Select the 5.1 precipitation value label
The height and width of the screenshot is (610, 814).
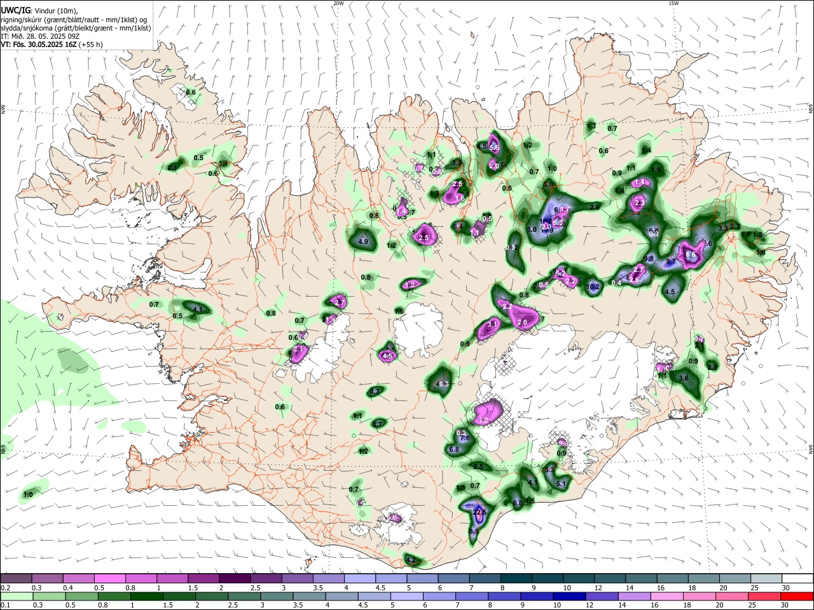tap(561, 484)
